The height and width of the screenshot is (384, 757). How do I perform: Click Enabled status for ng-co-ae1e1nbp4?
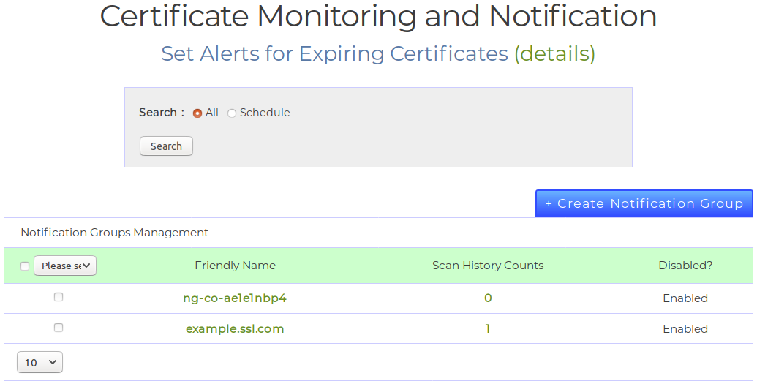[x=685, y=298]
